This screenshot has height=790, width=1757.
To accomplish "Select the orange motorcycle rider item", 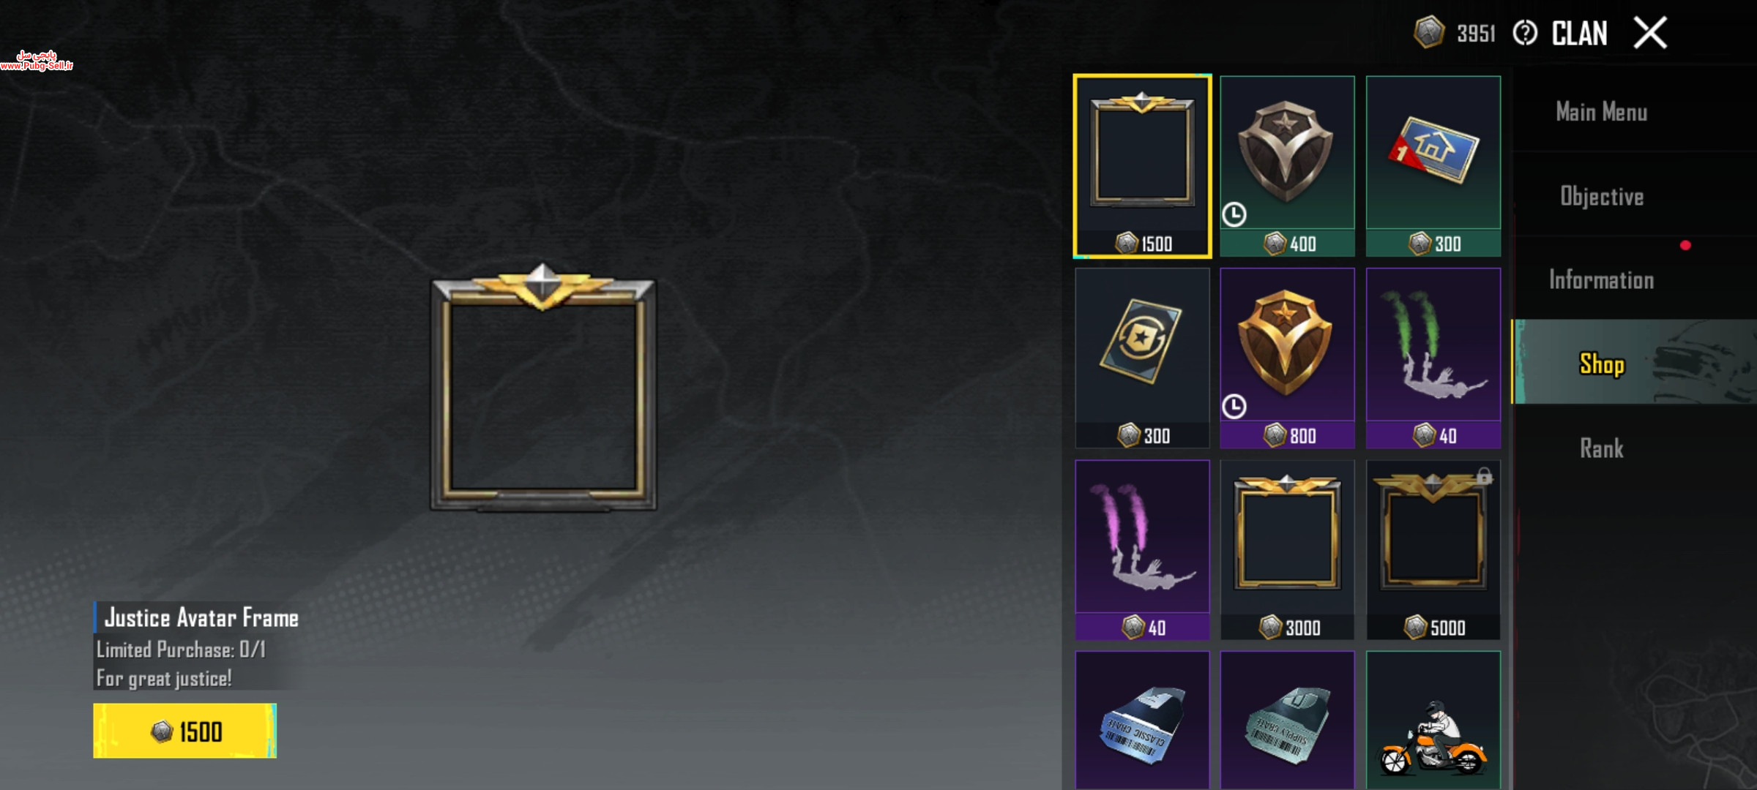I will pos(1433,721).
